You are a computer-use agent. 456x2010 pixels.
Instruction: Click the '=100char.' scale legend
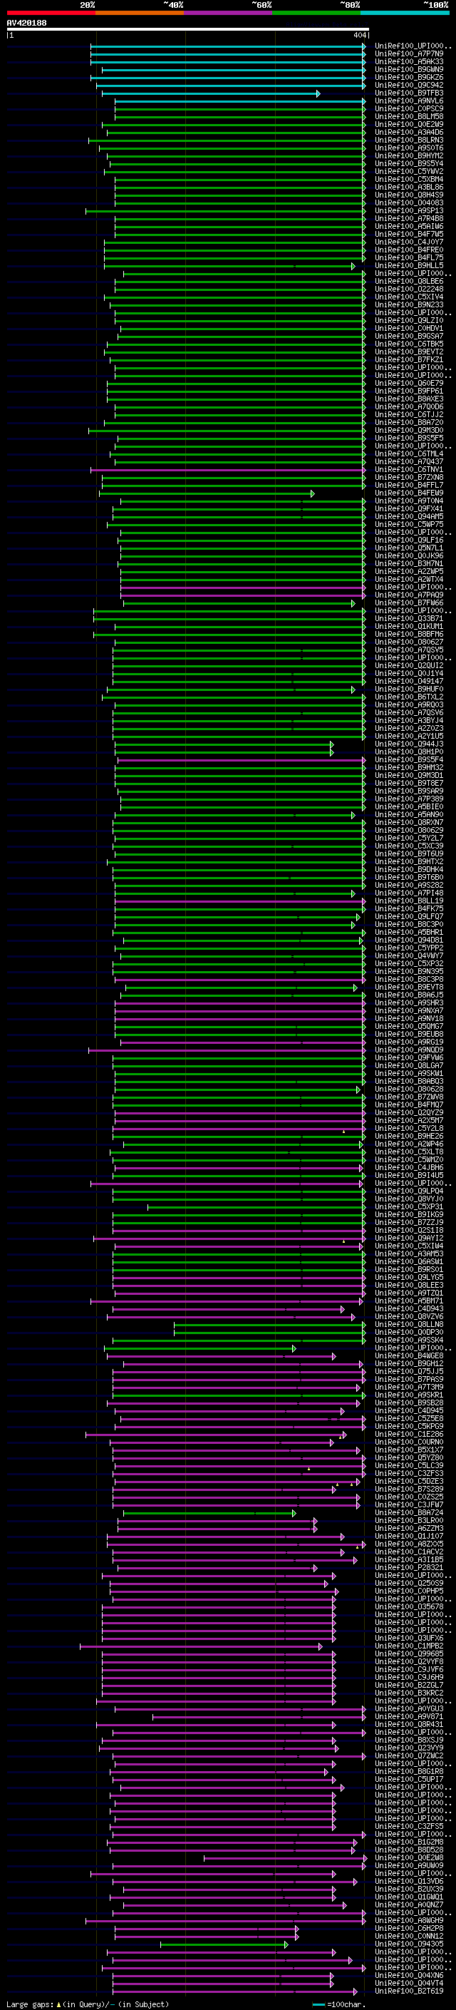[x=338, y=2004]
